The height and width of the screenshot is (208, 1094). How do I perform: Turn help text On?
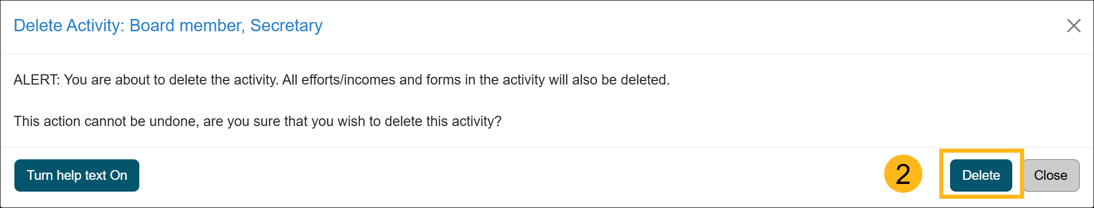[x=77, y=175]
